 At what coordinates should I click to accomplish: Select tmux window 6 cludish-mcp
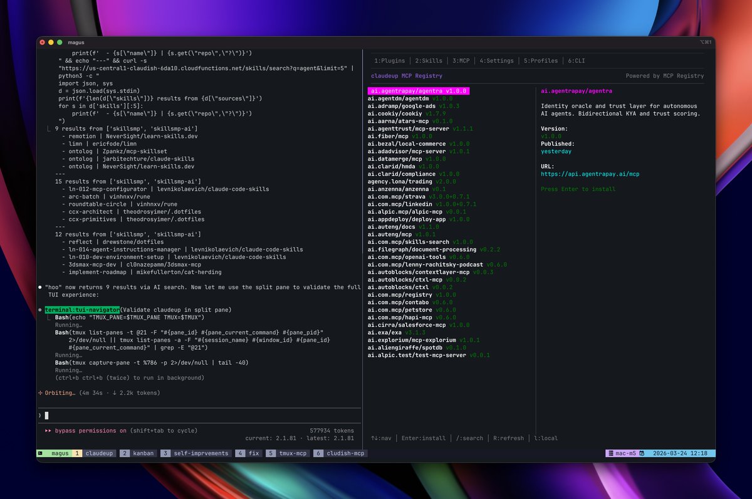coord(340,453)
